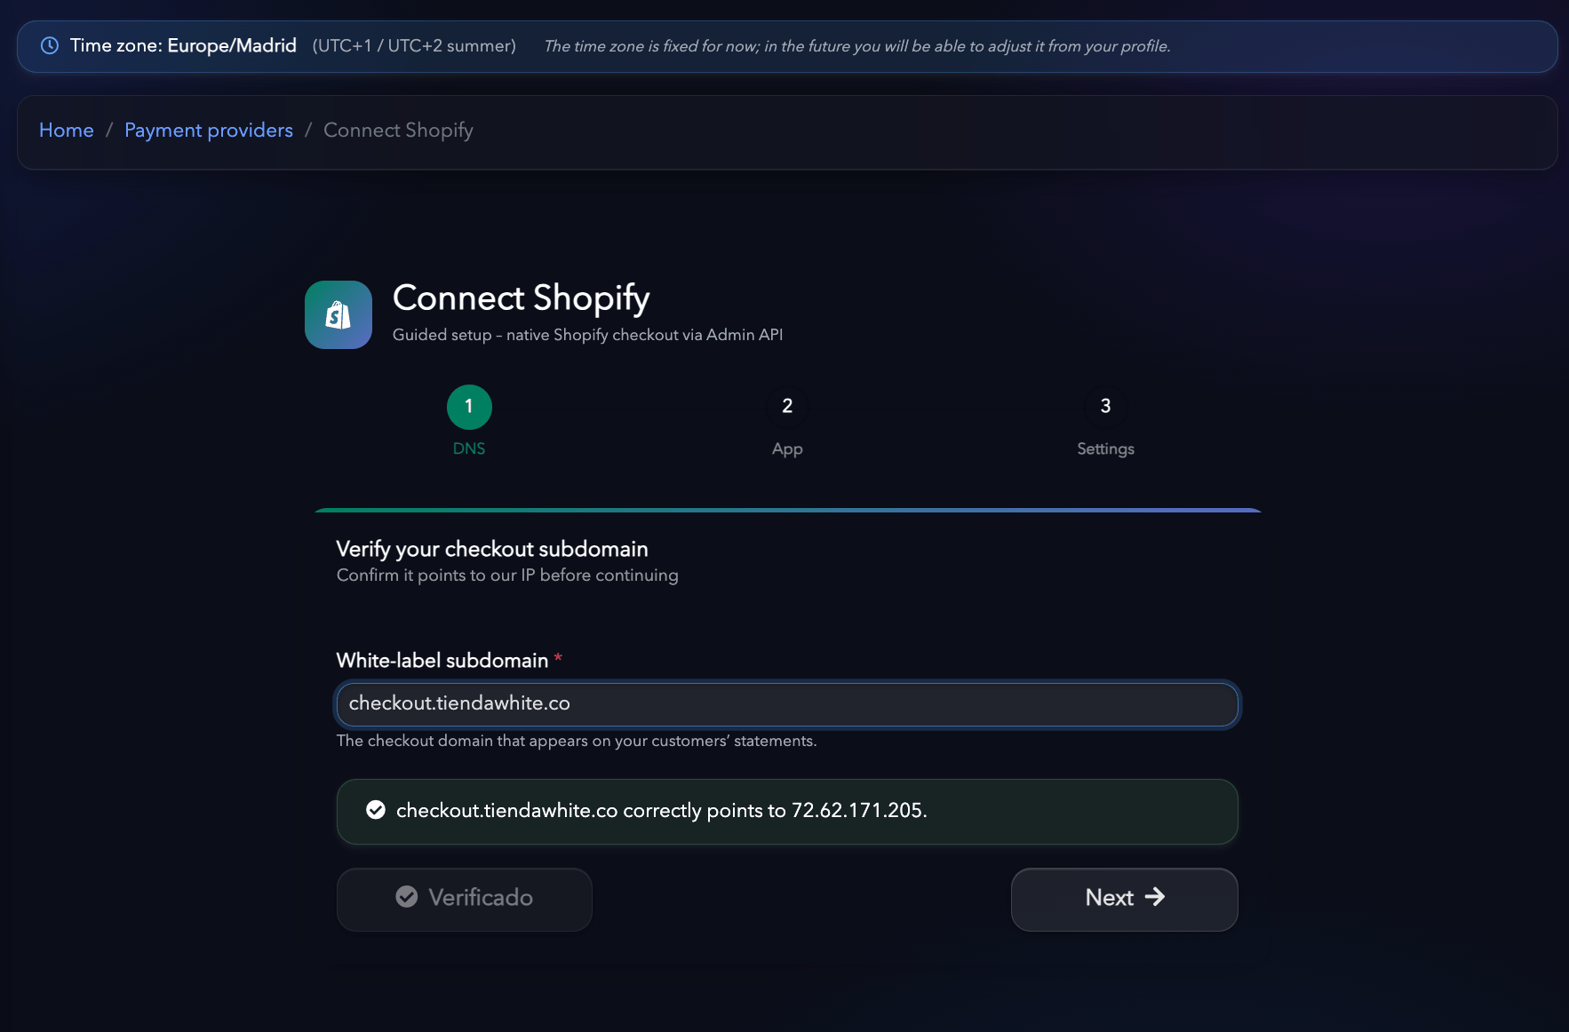This screenshot has width=1569, height=1032.
Task: Click the check icon on Verificado button
Action: (407, 897)
